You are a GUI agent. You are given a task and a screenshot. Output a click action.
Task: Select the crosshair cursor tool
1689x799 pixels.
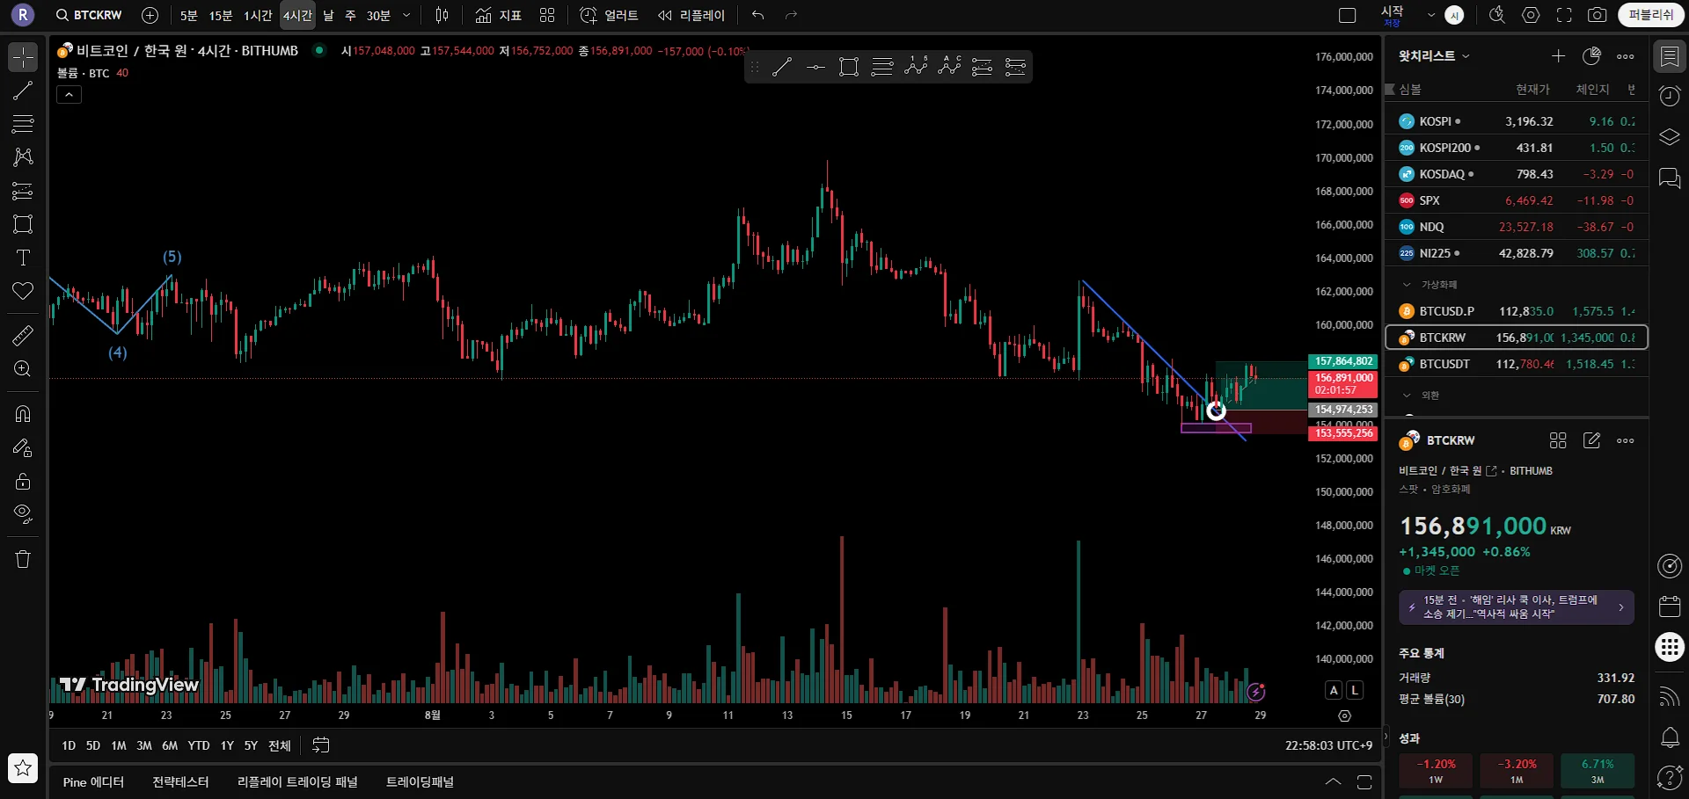(x=23, y=57)
